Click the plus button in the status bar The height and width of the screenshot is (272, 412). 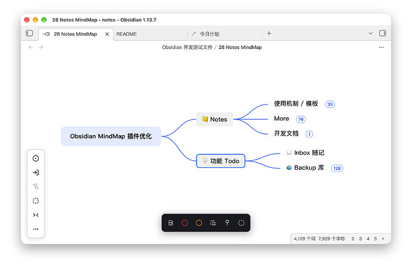[383, 239]
